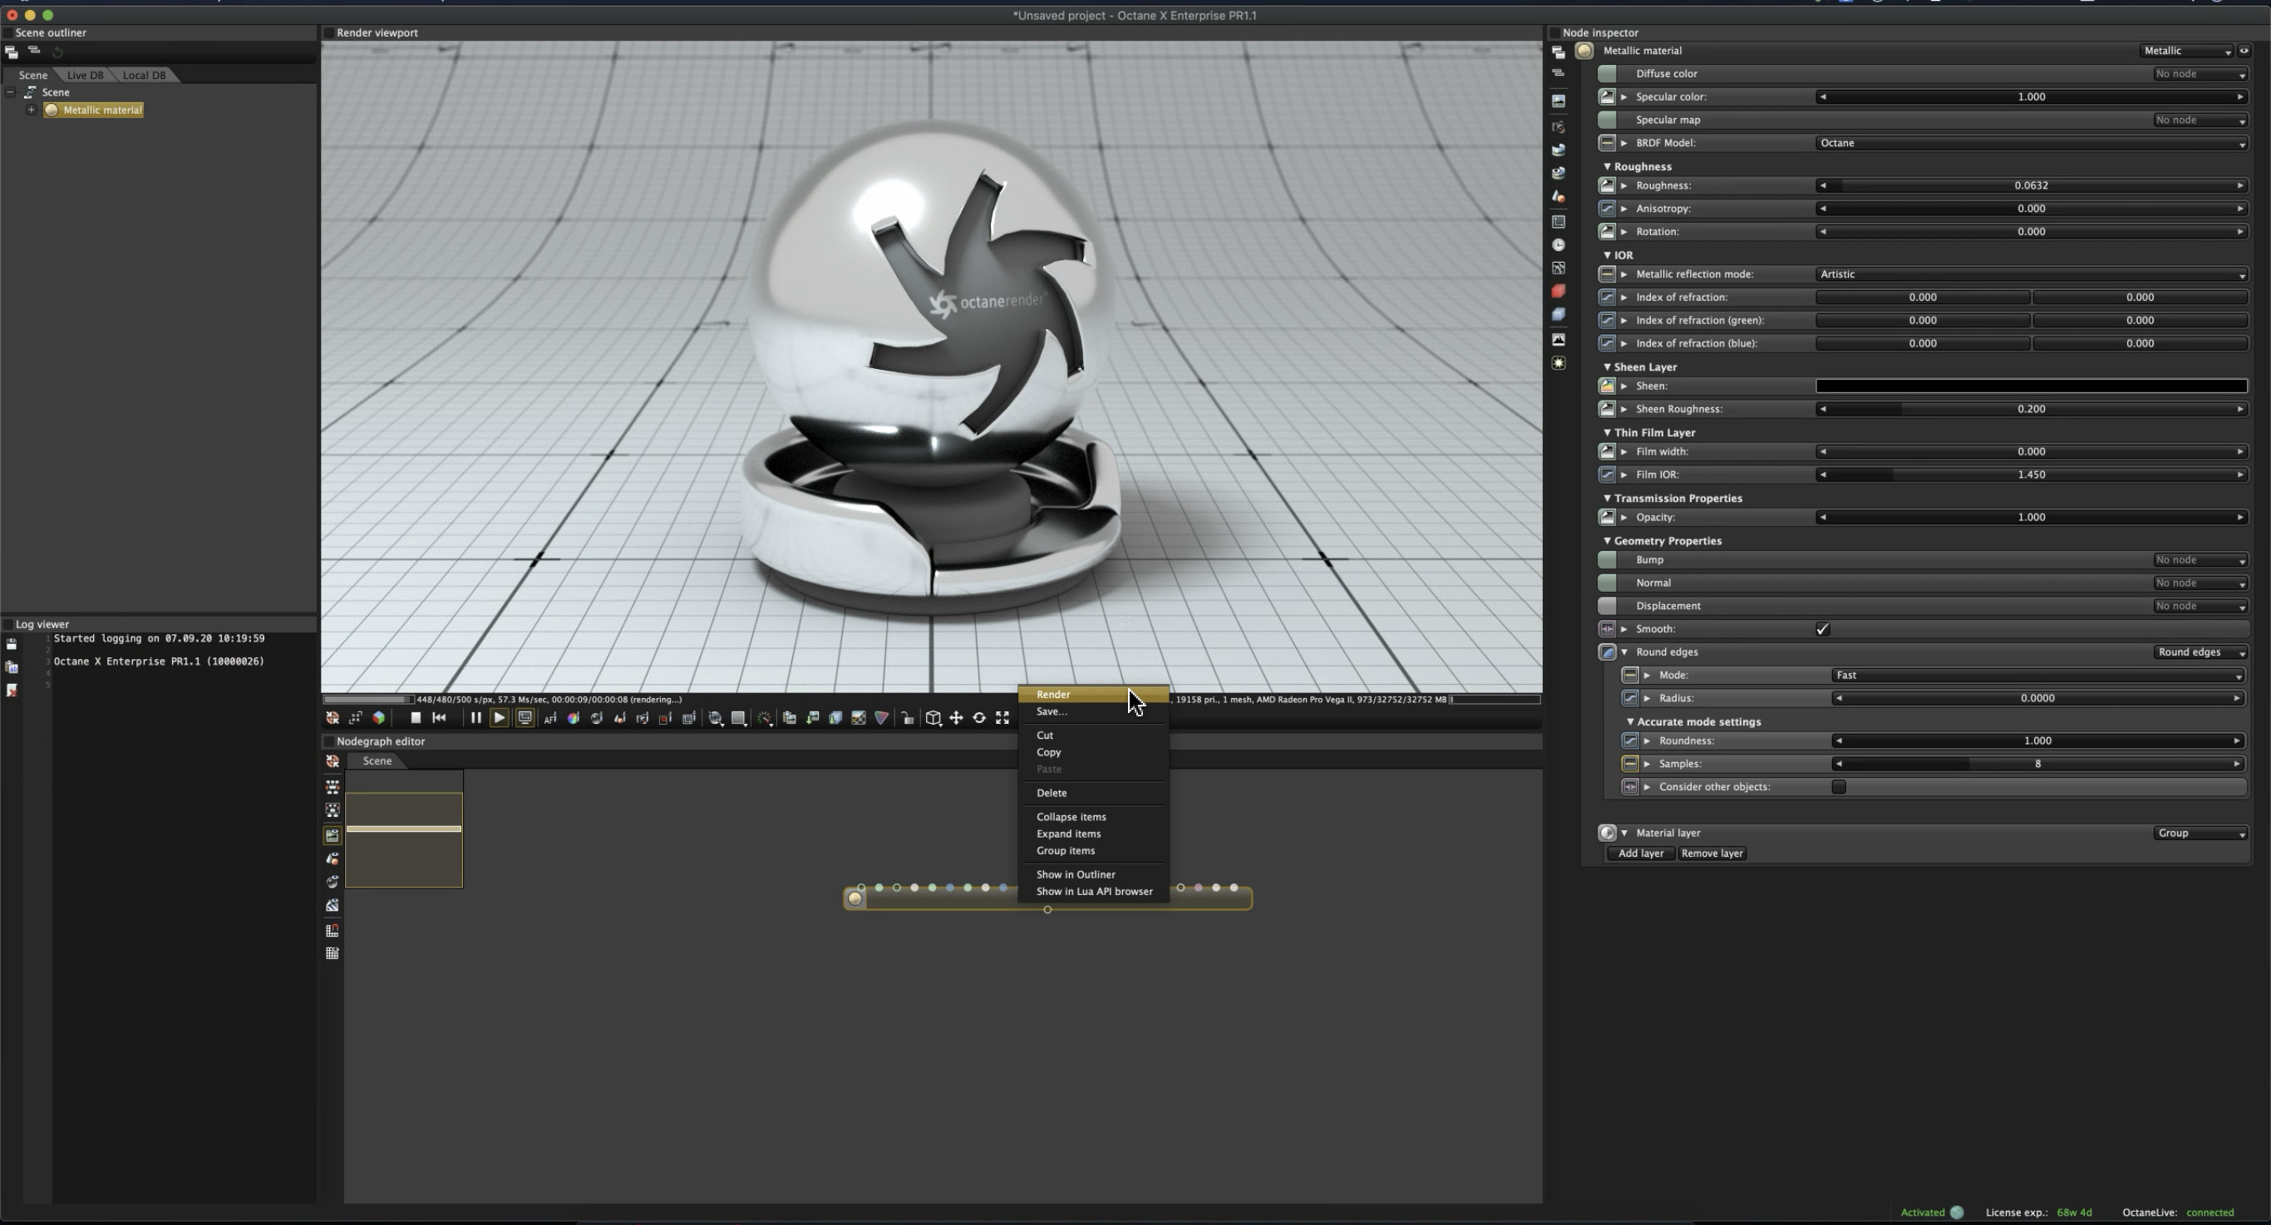Select the white balance picker icon
The height and width of the screenshot is (1225, 2271).
[x=573, y=718]
